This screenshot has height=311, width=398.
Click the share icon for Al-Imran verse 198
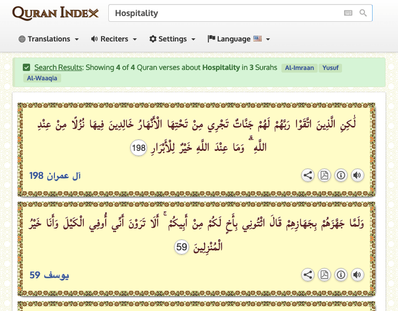click(x=308, y=175)
